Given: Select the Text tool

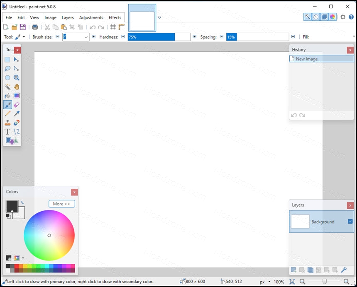Looking at the screenshot, I should (x=7, y=132).
